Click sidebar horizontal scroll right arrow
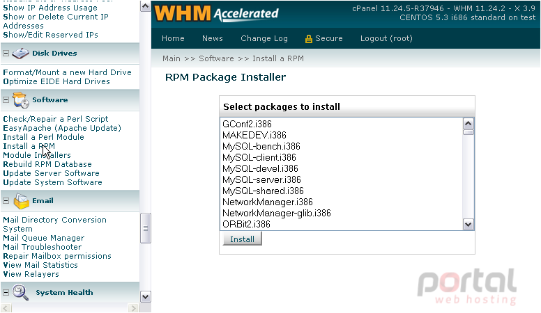 [133, 308]
